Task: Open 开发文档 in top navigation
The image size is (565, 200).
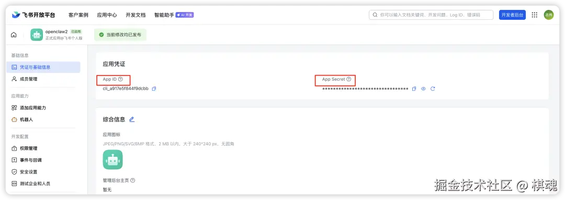Action: pyautogui.click(x=135, y=15)
